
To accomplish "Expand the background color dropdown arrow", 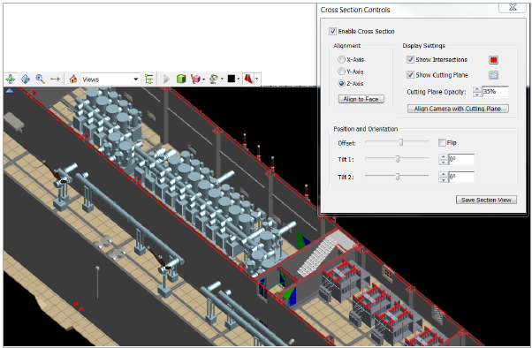I will [239, 79].
